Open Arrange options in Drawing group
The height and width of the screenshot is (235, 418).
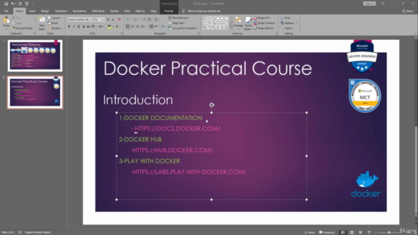(238, 23)
